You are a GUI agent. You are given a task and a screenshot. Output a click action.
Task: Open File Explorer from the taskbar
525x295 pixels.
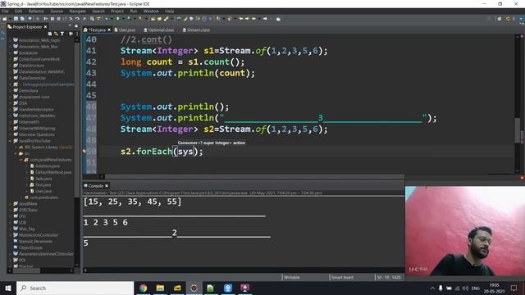pos(160,288)
